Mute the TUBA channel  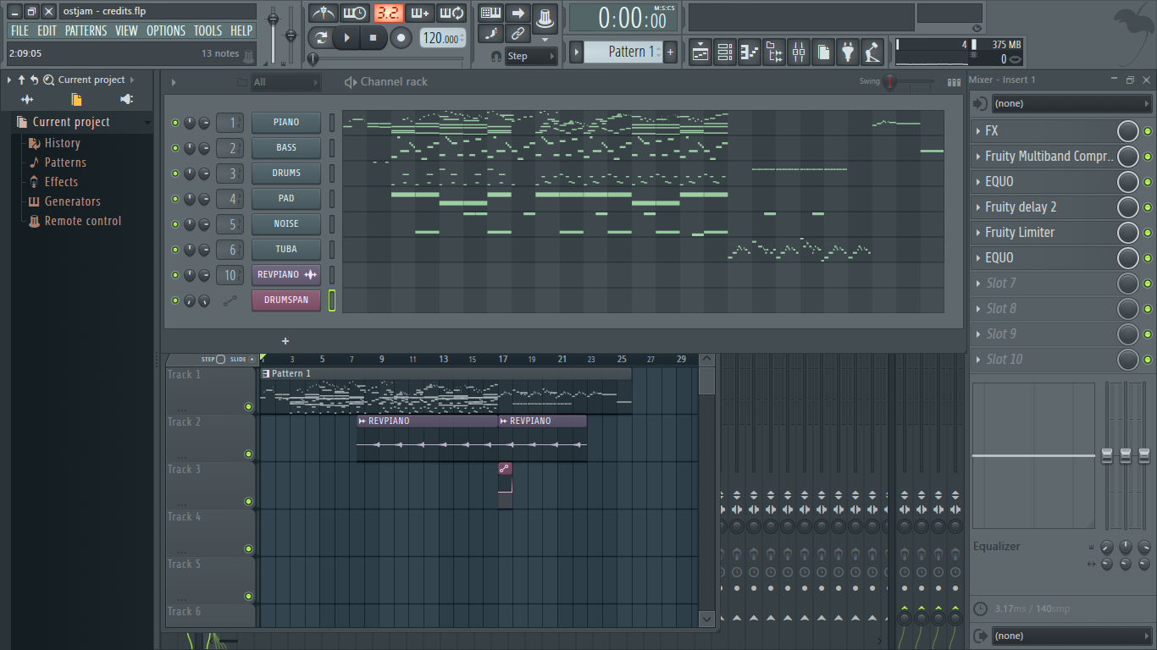coord(175,250)
